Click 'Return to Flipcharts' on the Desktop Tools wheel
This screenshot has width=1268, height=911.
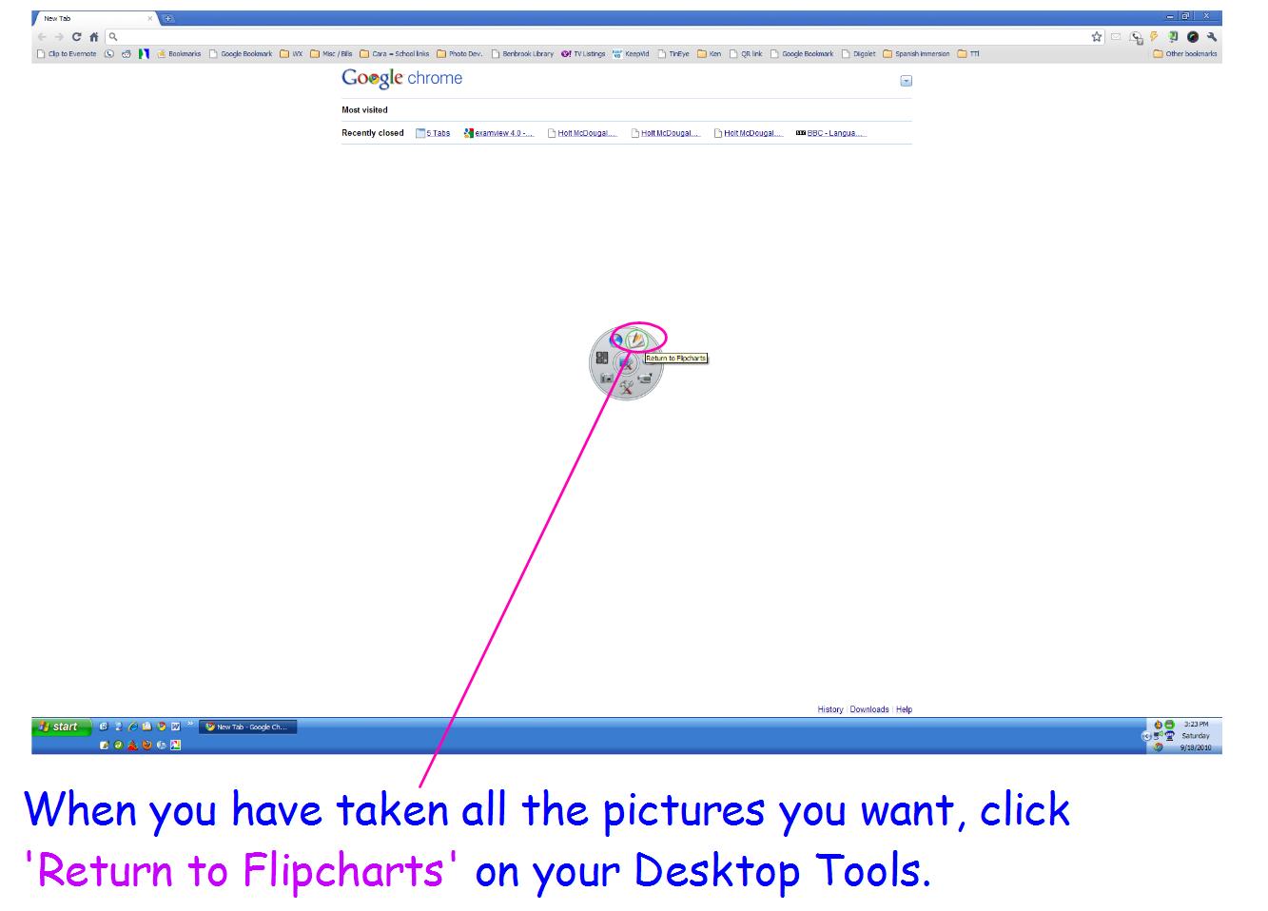pos(636,339)
